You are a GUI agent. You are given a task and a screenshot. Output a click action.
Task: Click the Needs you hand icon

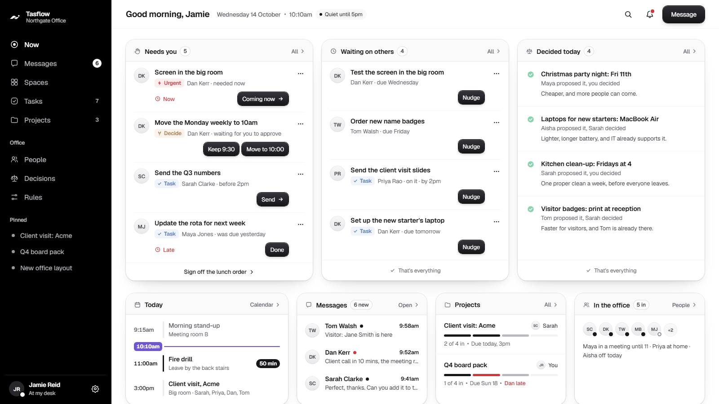click(x=138, y=51)
